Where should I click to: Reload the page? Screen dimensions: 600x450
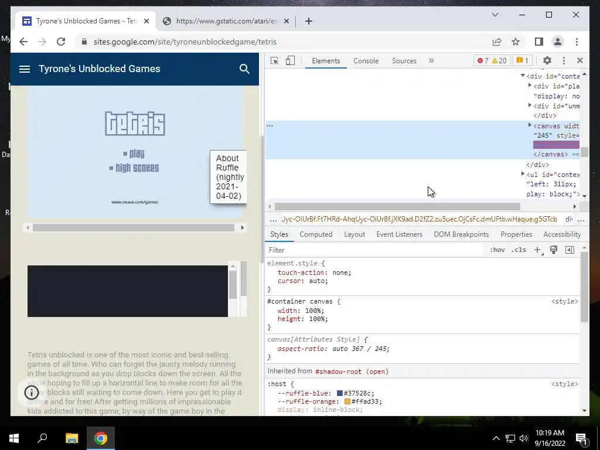tap(61, 42)
